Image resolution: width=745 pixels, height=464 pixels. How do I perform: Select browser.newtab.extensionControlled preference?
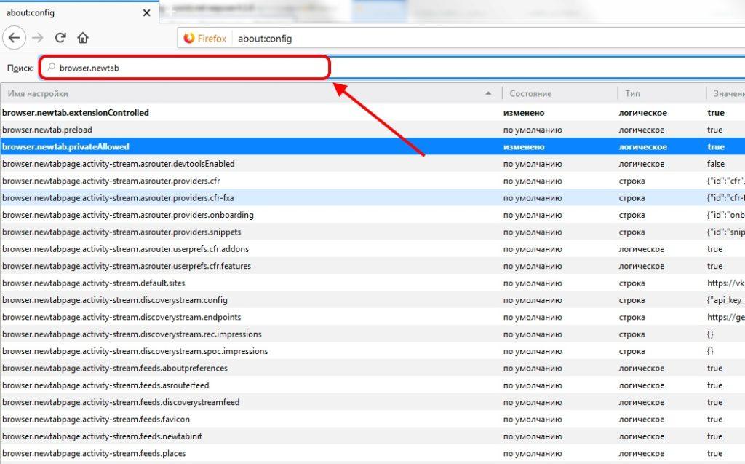click(372, 112)
